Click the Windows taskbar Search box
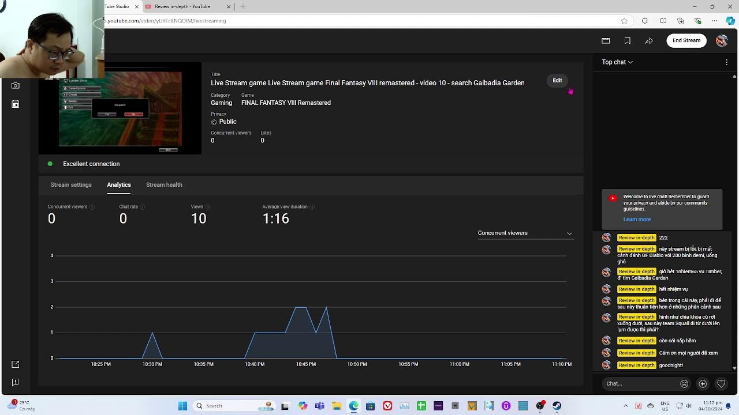Viewport: 739px width, 415px height. pos(235,406)
